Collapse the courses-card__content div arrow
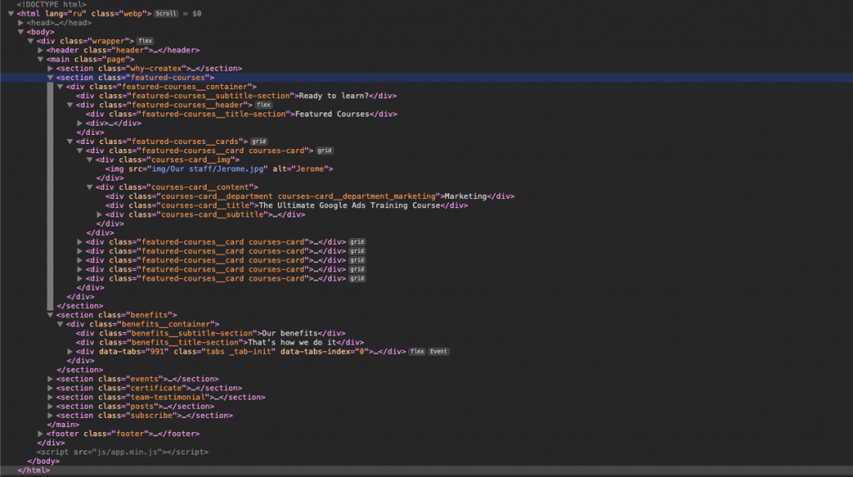This screenshot has height=477, width=853. (89, 187)
